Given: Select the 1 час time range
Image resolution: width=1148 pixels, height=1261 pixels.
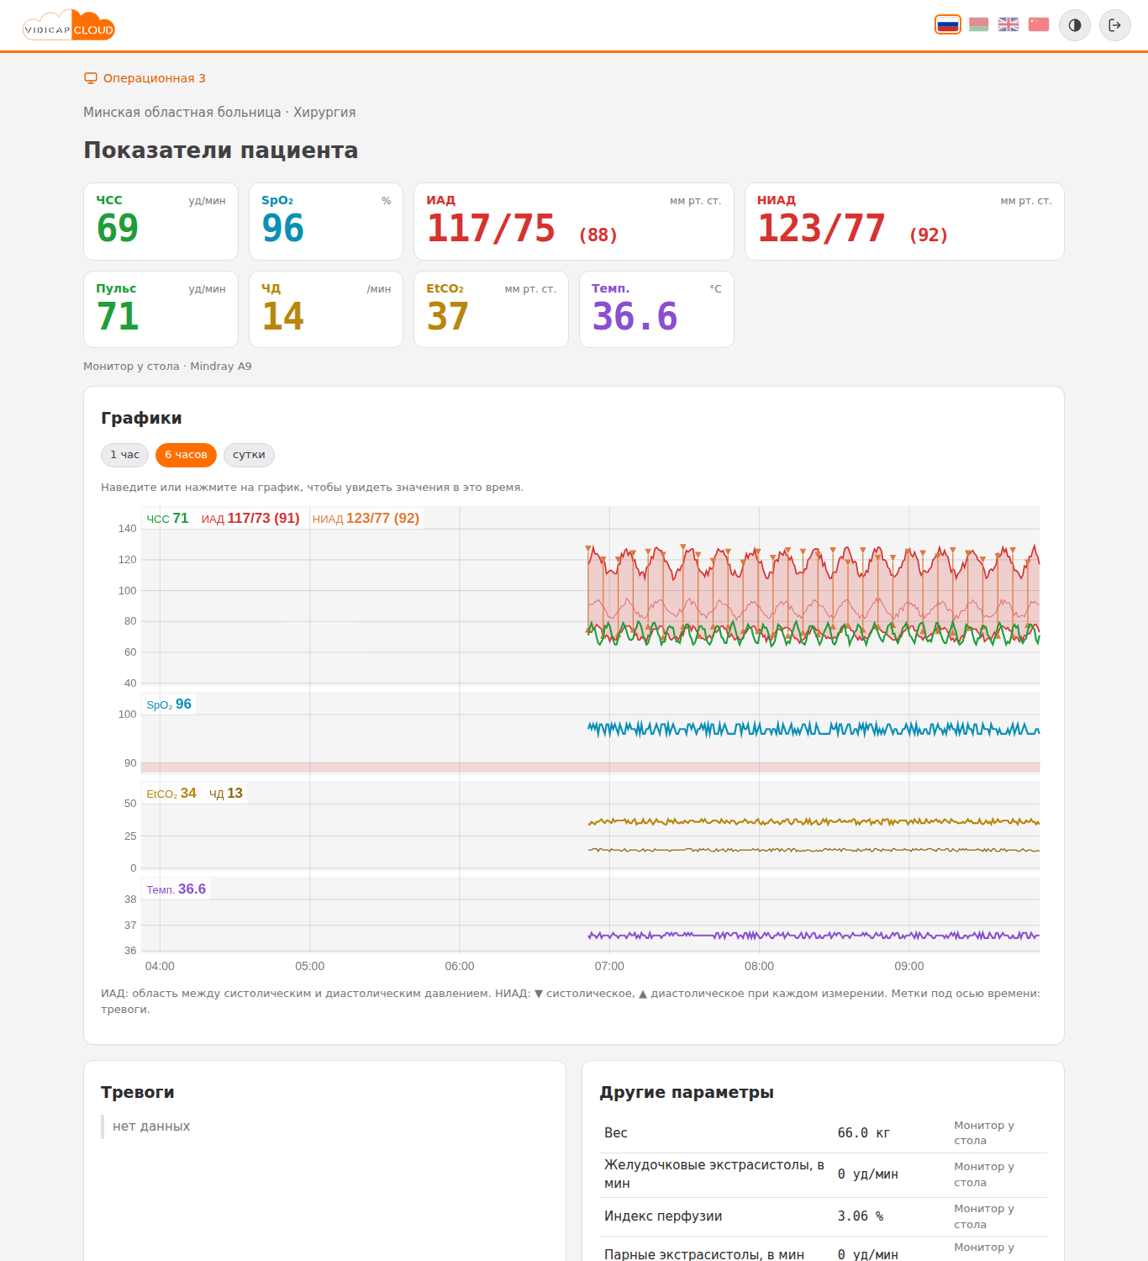Looking at the screenshot, I should pyautogui.click(x=124, y=455).
